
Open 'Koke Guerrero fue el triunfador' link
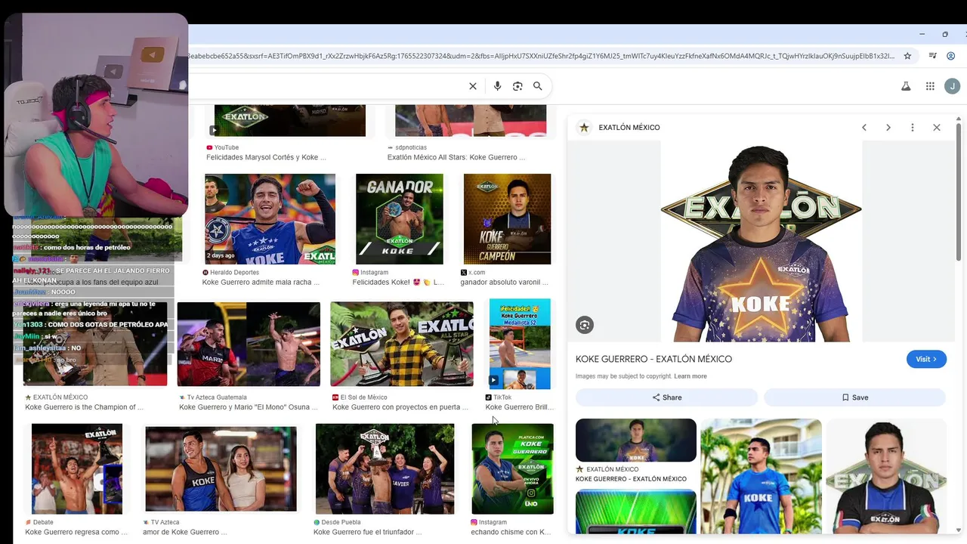pos(368,532)
